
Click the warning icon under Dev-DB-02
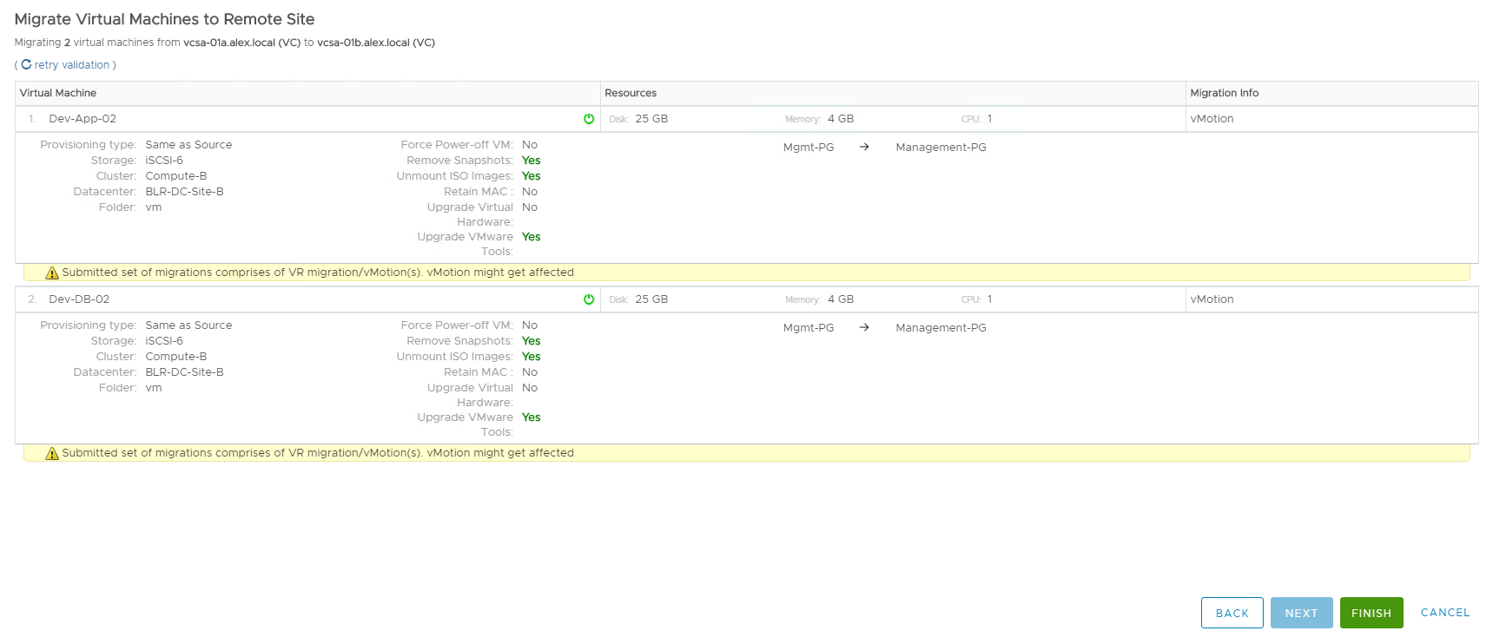pos(52,453)
